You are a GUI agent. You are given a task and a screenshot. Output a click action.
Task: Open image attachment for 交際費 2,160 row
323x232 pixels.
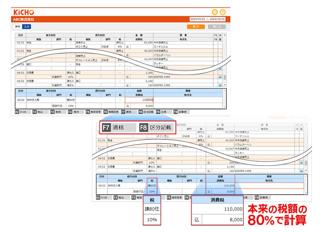tap(220, 85)
